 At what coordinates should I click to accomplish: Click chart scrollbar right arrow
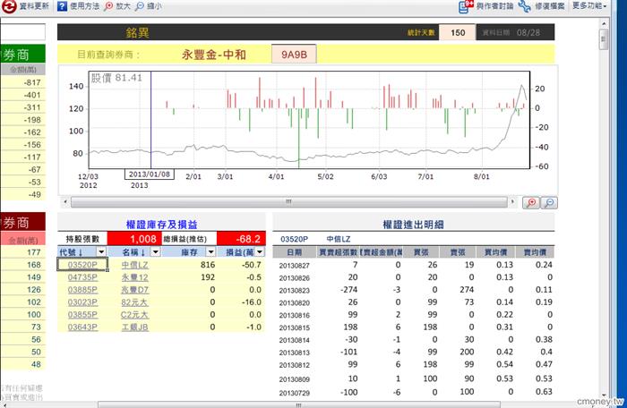coord(512,202)
